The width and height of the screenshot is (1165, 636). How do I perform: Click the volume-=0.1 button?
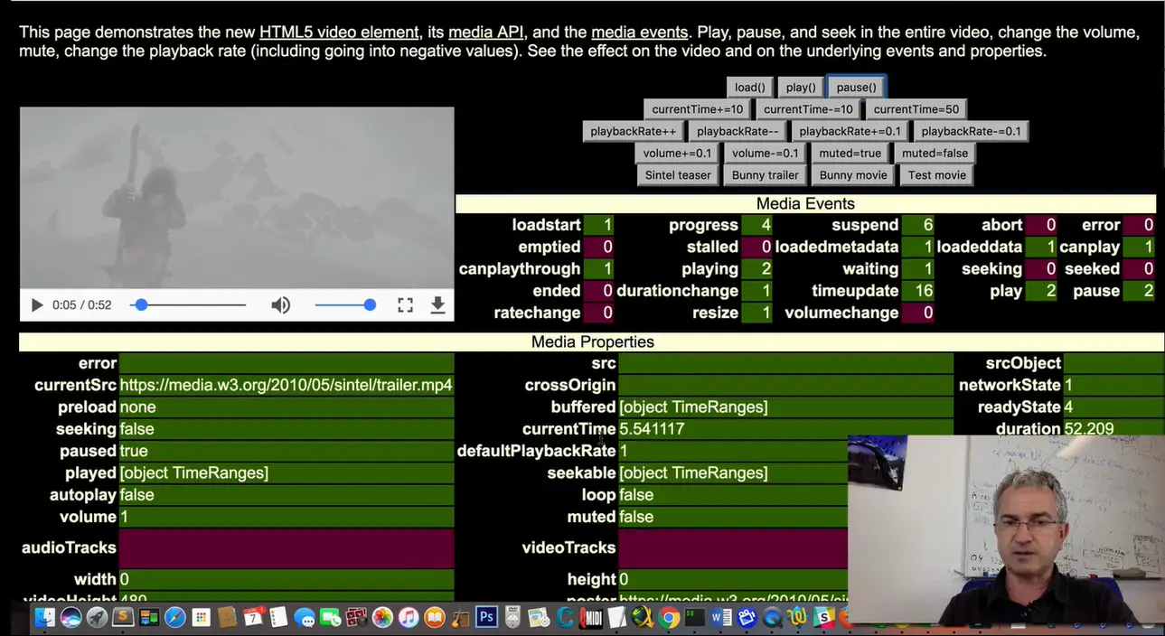[x=766, y=153]
